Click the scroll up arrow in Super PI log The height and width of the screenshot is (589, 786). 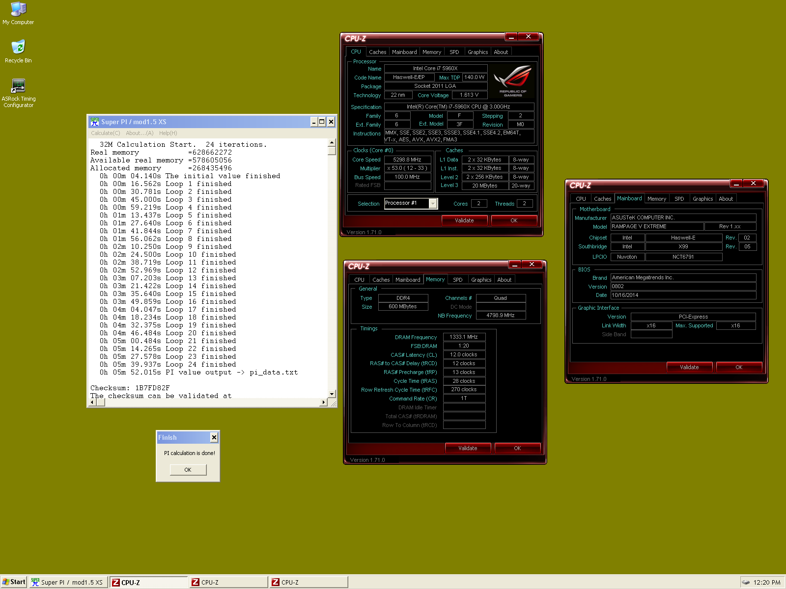click(x=332, y=142)
